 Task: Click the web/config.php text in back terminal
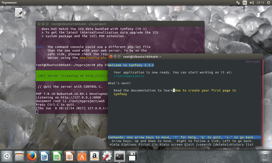(93, 58)
